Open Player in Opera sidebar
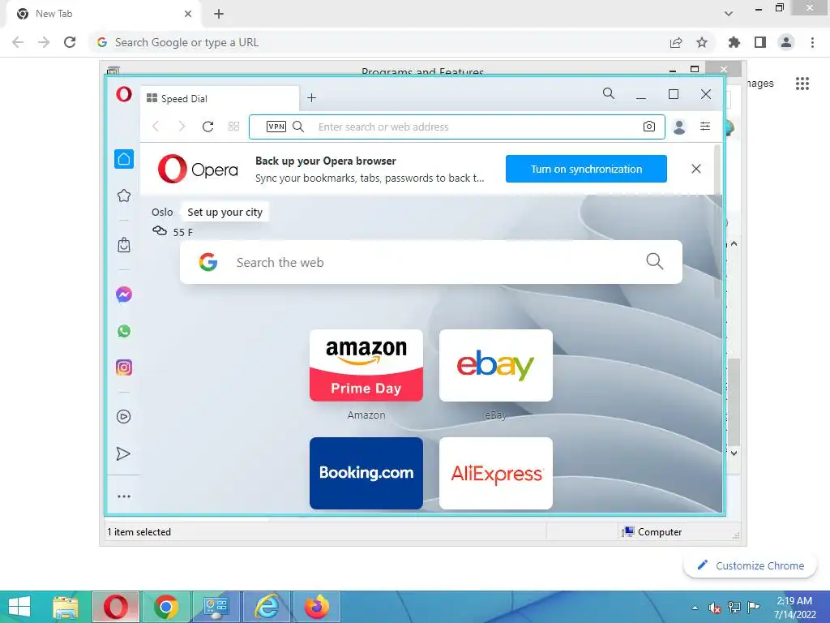 pyautogui.click(x=124, y=417)
